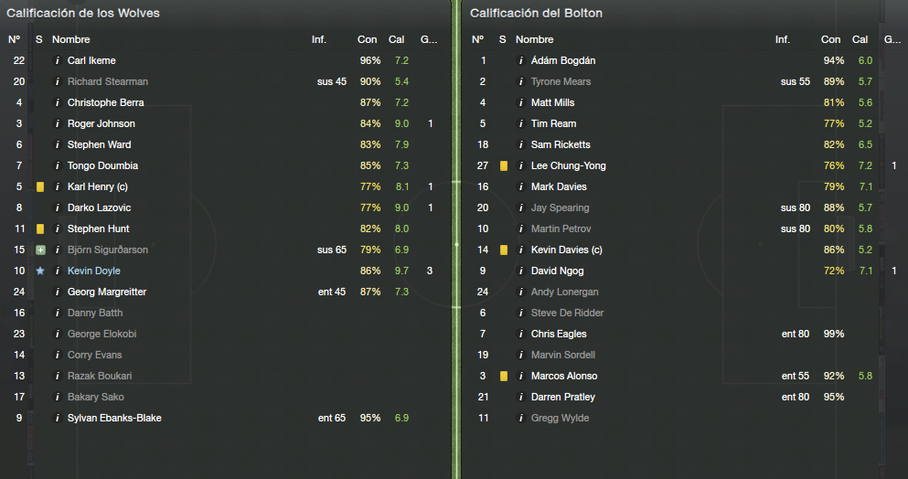The height and width of the screenshot is (479, 908).
Task: Sort Wolves table by Nombre header
Action: tap(70, 39)
